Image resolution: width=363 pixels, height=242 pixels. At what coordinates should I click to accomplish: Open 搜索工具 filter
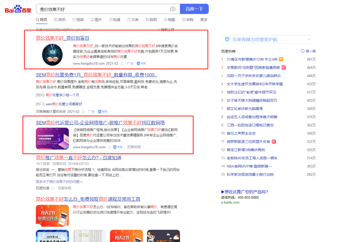tap(166, 30)
